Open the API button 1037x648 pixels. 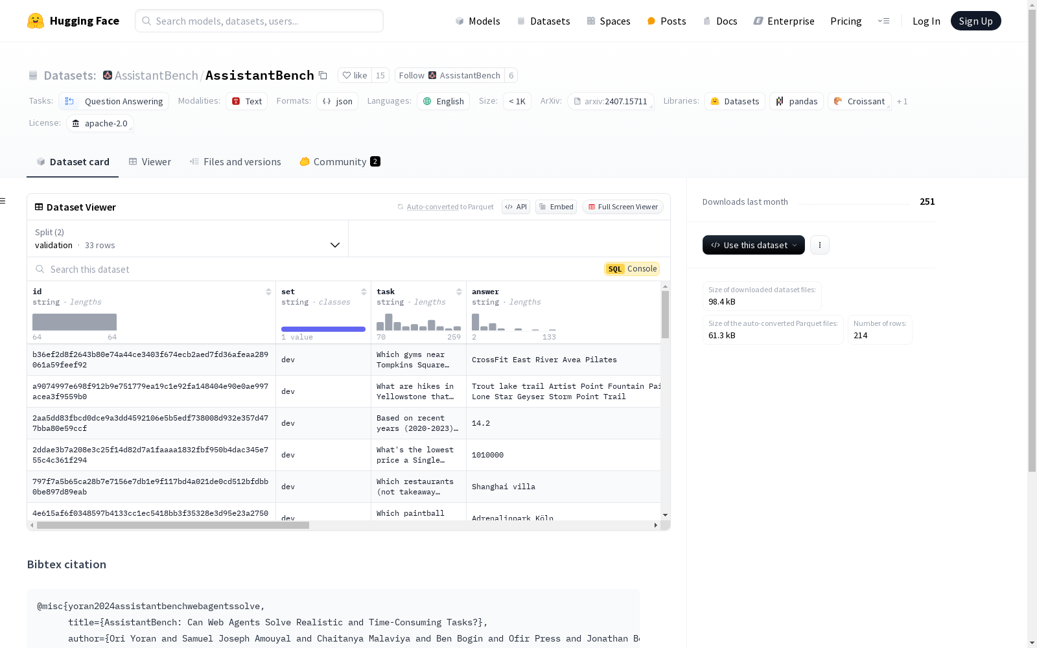point(516,207)
